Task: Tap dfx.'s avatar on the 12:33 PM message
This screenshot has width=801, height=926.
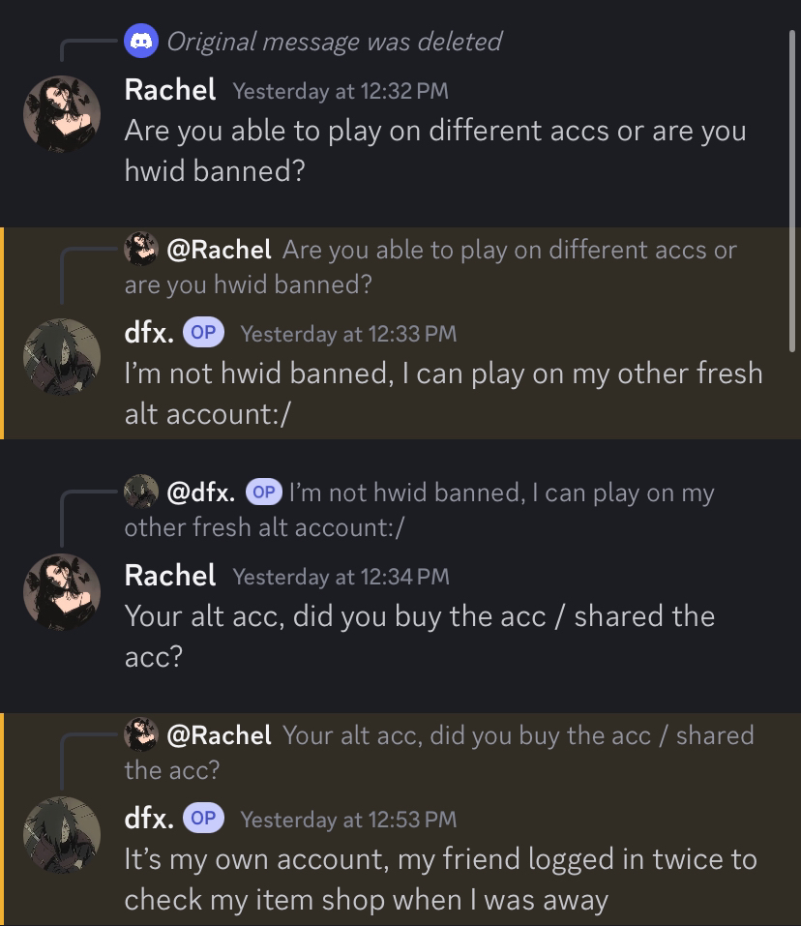Action: click(62, 356)
